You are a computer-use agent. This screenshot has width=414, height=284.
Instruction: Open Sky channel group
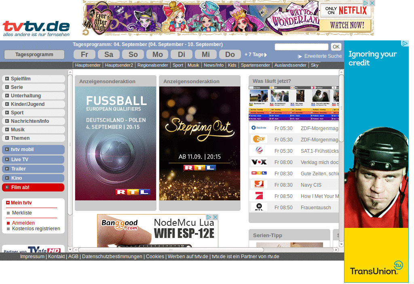(x=315, y=65)
